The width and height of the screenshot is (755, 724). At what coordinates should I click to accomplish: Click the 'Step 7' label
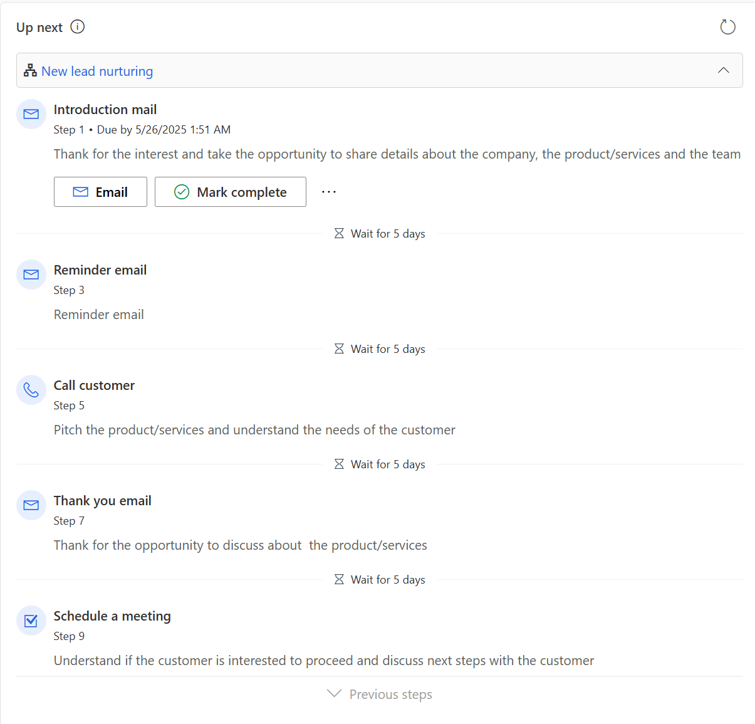coord(69,521)
